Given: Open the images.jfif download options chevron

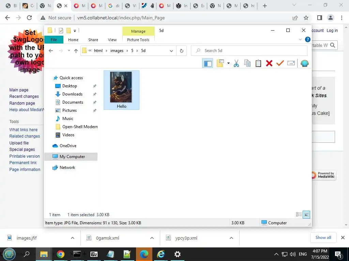Looking at the screenshot, I should coord(73,238).
